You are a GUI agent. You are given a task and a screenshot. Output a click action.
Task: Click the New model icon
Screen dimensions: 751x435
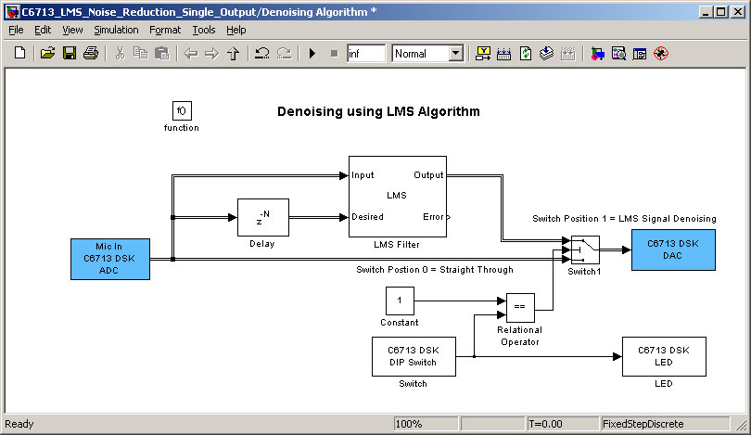click(x=19, y=54)
